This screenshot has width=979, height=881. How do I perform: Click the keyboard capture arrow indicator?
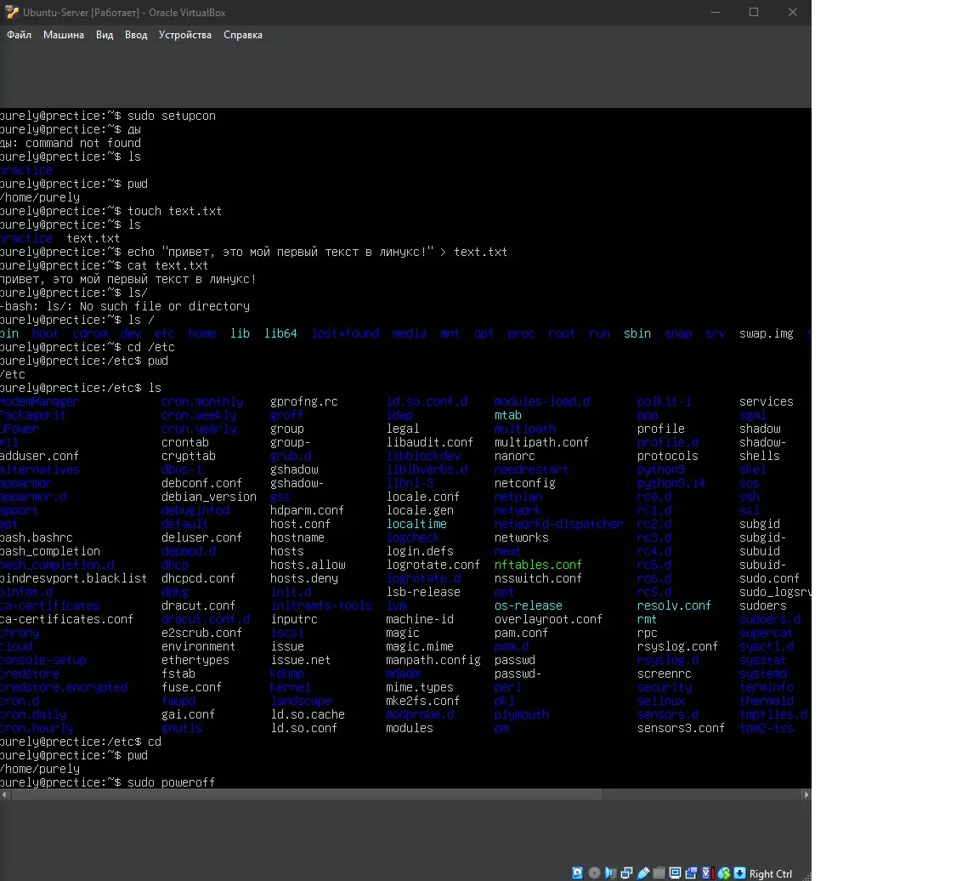[x=739, y=872]
